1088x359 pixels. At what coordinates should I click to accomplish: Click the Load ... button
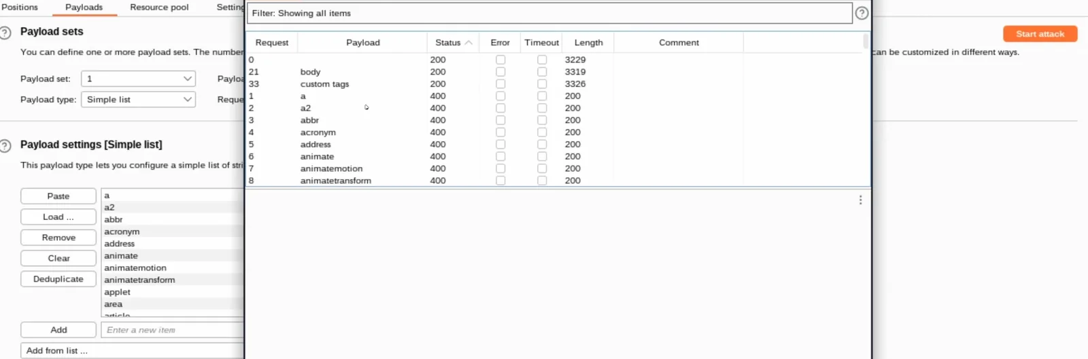coord(58,217)
